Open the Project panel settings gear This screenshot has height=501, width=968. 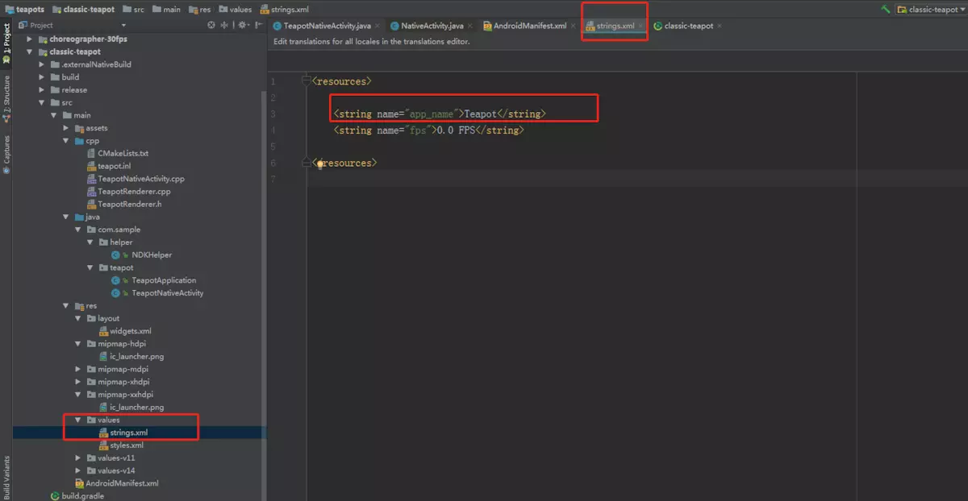(x=242, y=25)
